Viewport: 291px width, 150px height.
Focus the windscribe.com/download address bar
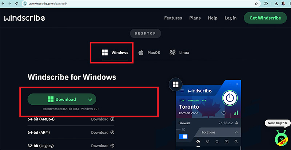141,4
